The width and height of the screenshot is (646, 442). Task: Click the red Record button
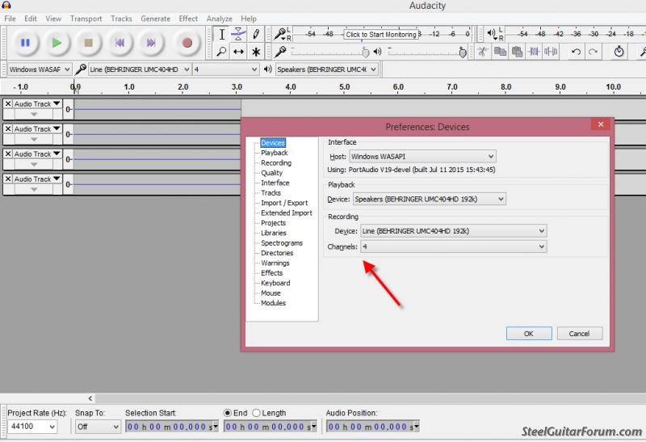tap(187, 42)
